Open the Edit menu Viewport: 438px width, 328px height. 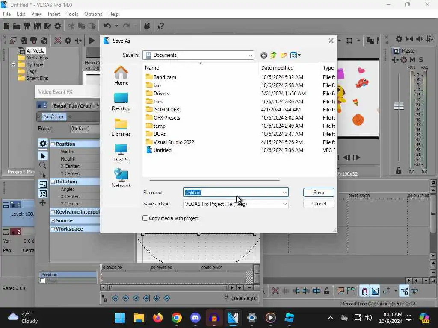(21, 14)
